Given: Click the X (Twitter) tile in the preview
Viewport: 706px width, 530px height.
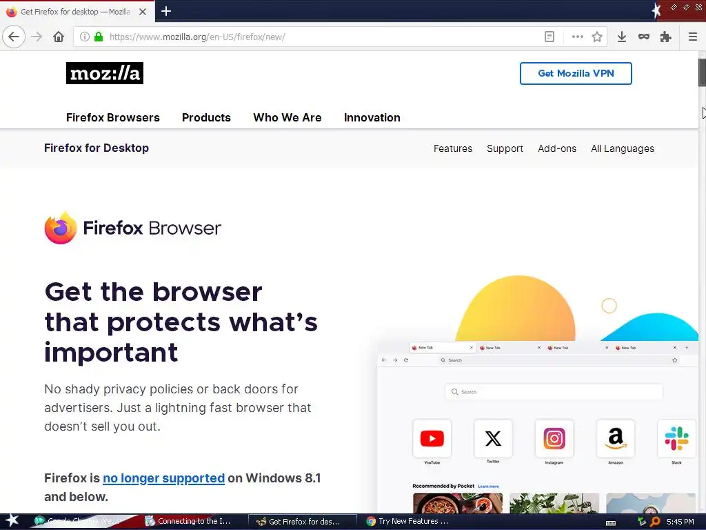Looking at the screenshot, I should (493, 438).
